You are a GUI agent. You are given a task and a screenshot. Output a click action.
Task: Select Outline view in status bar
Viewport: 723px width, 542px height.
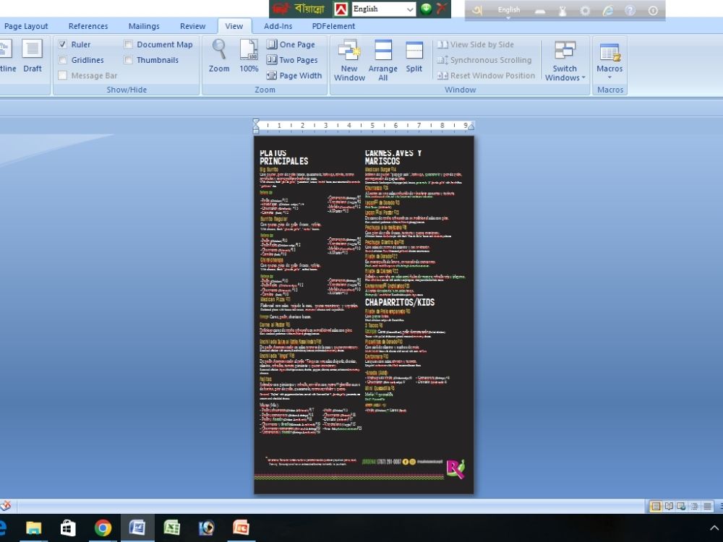(694, 507)
